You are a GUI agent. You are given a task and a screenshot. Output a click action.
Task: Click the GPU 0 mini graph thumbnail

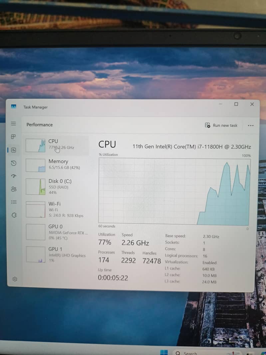36,232
